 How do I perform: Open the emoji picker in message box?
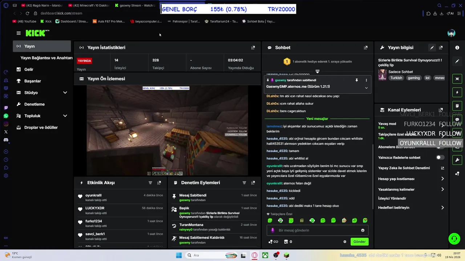click(363, 230)
